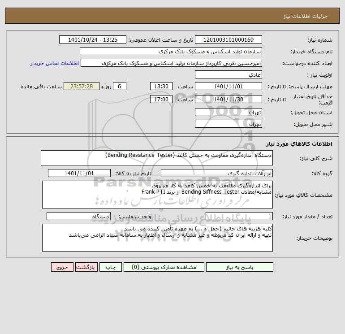Click the 'مشخصات کالای مورد نیاز:' label
This screenshot has width=345, height=334.
304,195
